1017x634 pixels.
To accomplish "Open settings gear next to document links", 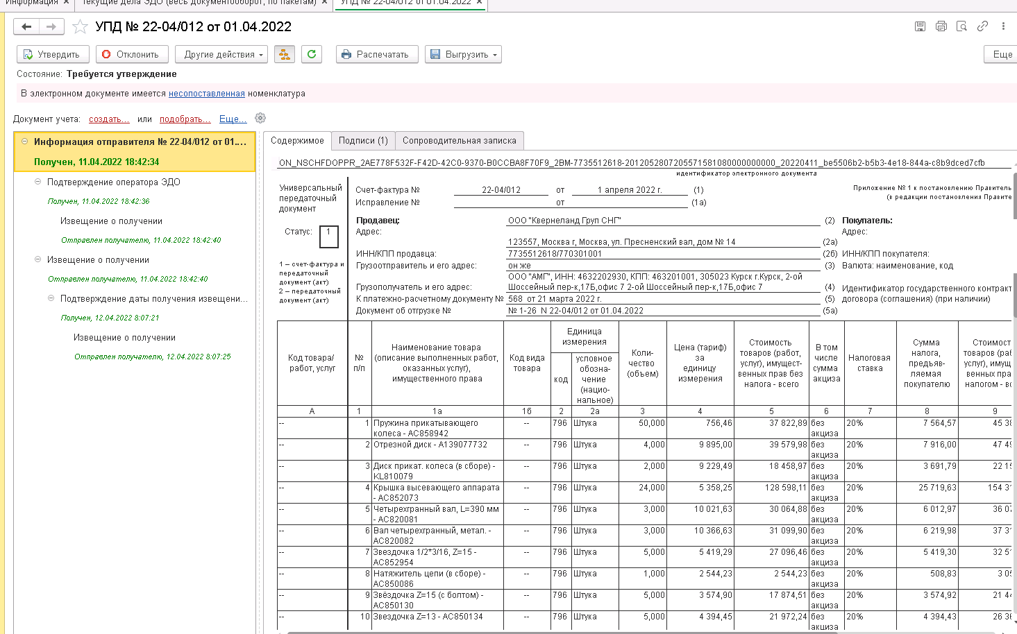I will coord(260,119).
